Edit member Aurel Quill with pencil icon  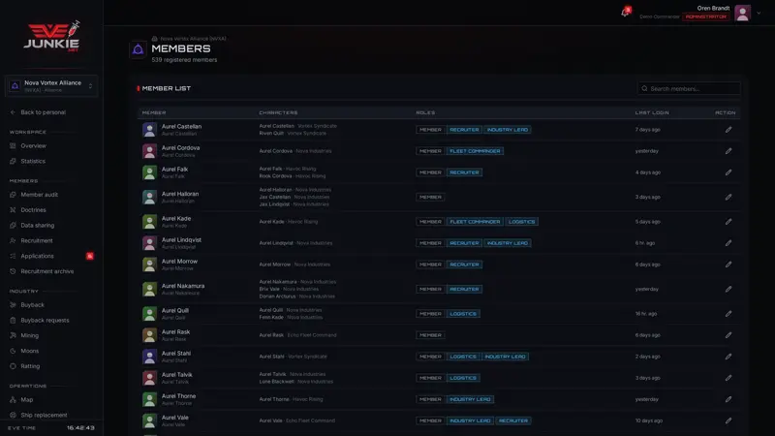(728, 313)
